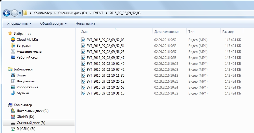The height and width of the screenshot is (133, 254).
Task: Open the Видео library icon
Action: pos(13,75)
